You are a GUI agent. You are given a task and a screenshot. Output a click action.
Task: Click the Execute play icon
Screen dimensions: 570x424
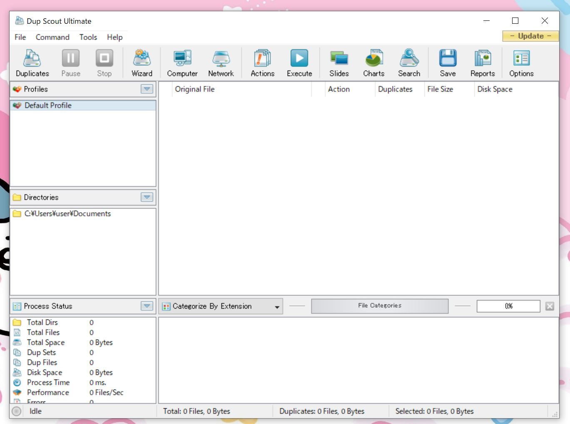[x=299, y=63]
